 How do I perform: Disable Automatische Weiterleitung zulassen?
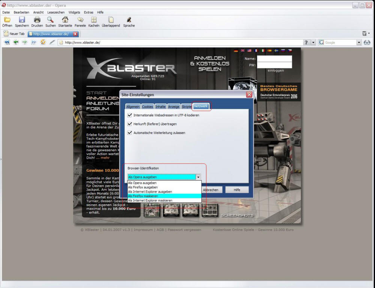[130, 133]
